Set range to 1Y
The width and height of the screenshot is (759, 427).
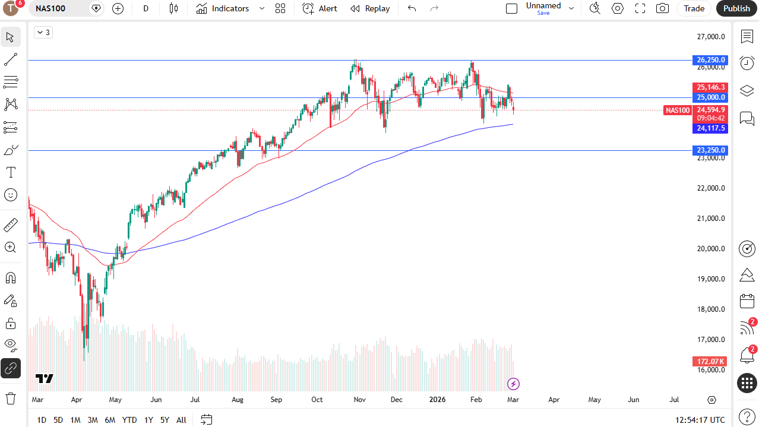tap(148, 420)
